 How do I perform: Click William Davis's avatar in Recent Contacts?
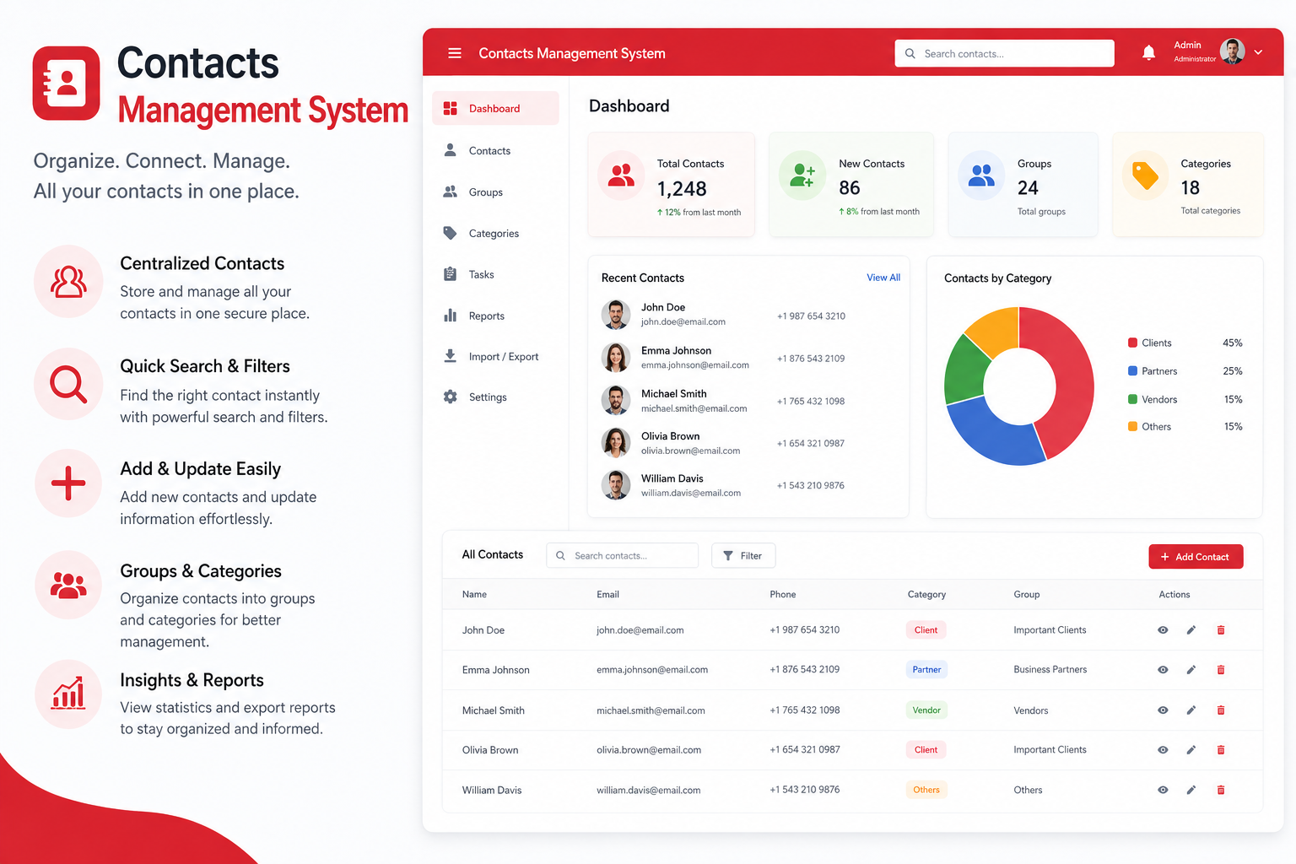tap(616, 484)
